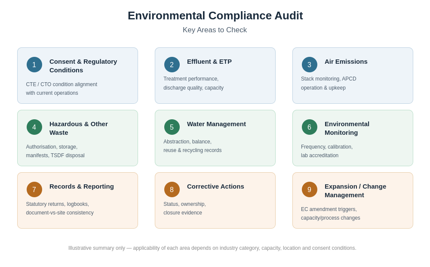Image resolution: width=430 pixels, height=267 pixels.
Task: Click the number 3 circle badge
Action: coord(310,65)
